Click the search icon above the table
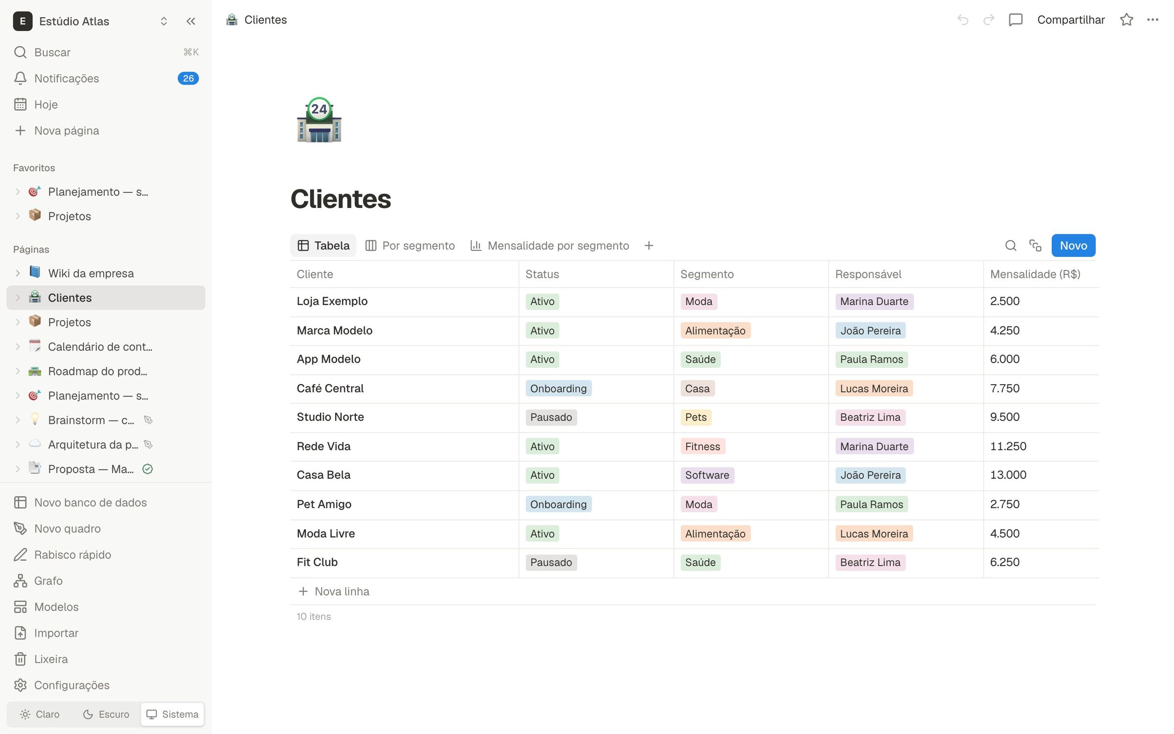This screenshot has width=1174, height=734. pos(1011,245)
